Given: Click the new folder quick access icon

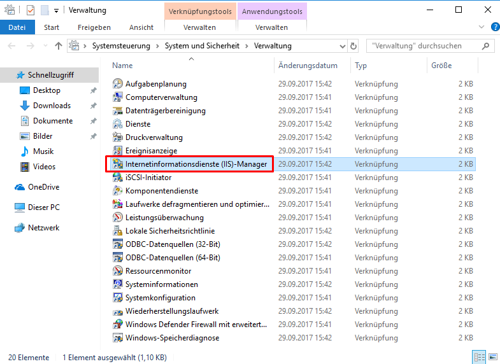Looking at the screenshot, I should (45, 10).
